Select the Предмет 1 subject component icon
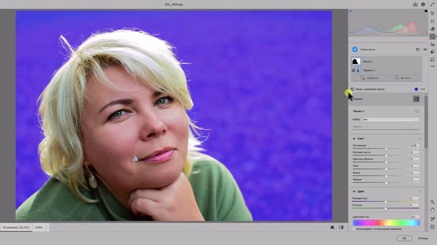This screenshot has height=245, width=437. (358, 70)
